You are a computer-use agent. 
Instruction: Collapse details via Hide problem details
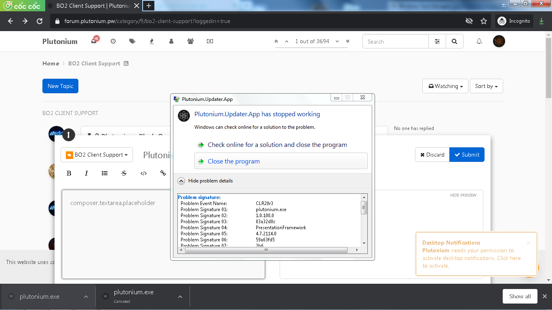[205, 181]
